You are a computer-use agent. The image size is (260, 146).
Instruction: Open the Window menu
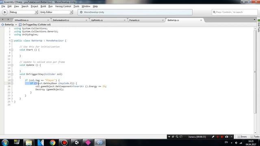click(86, 6)
